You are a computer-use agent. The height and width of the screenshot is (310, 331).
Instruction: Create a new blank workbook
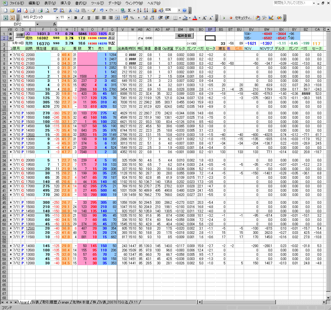click(x=5, y=10)
